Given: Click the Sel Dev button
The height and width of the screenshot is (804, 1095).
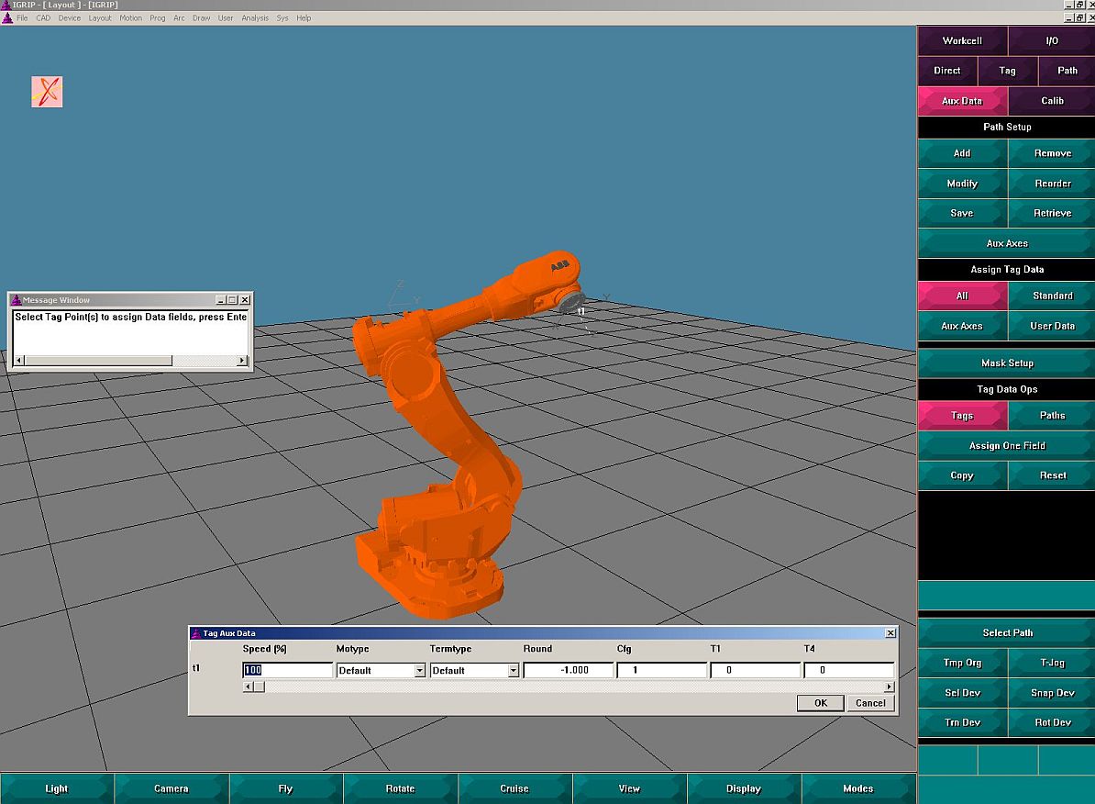Looking at the screenshot, I should tap(962, 693).
